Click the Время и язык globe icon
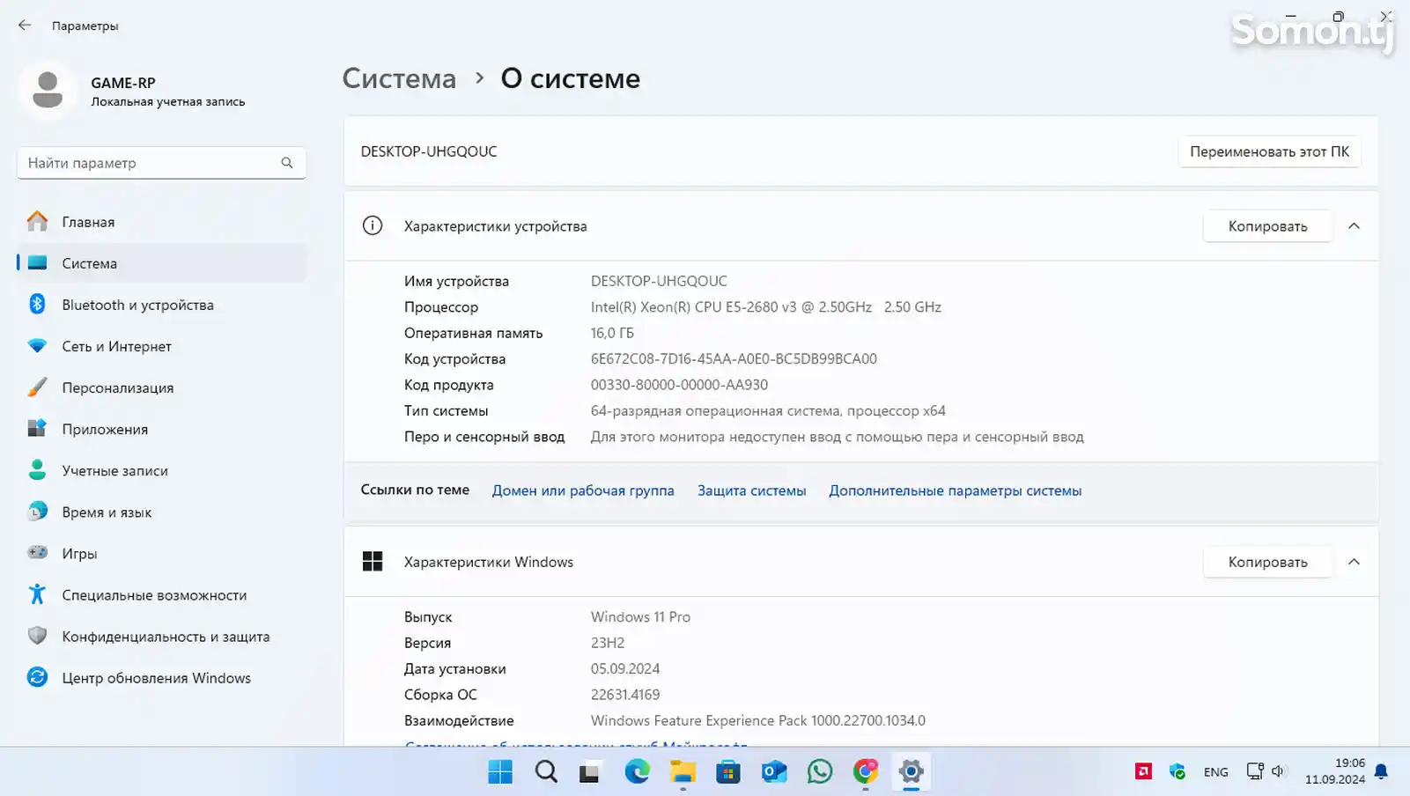 click(37, 512)
